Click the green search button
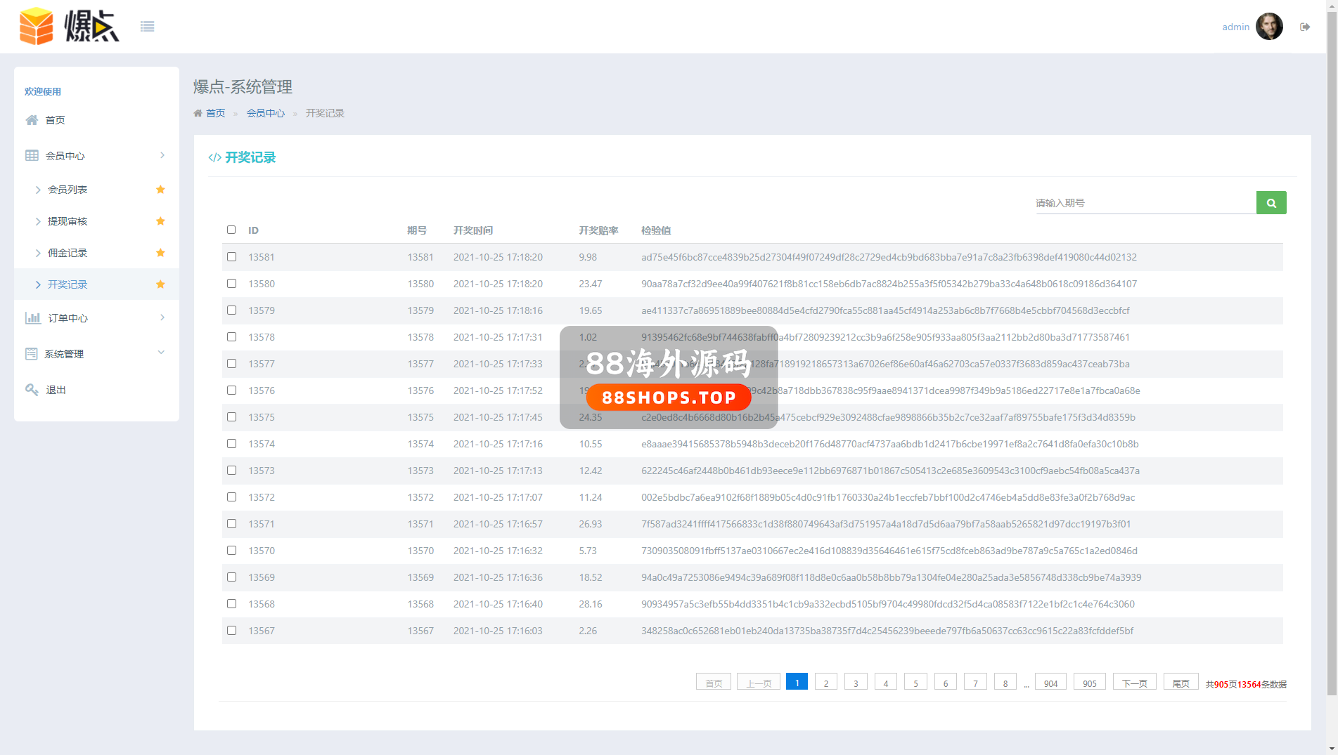 1271,203
